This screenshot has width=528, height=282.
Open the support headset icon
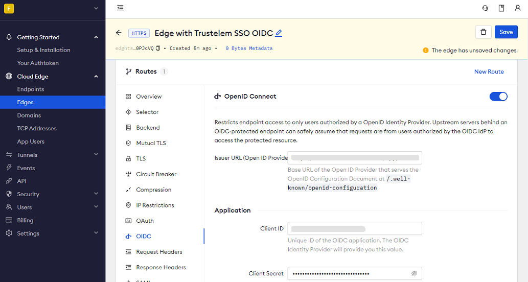pos(485,8)
